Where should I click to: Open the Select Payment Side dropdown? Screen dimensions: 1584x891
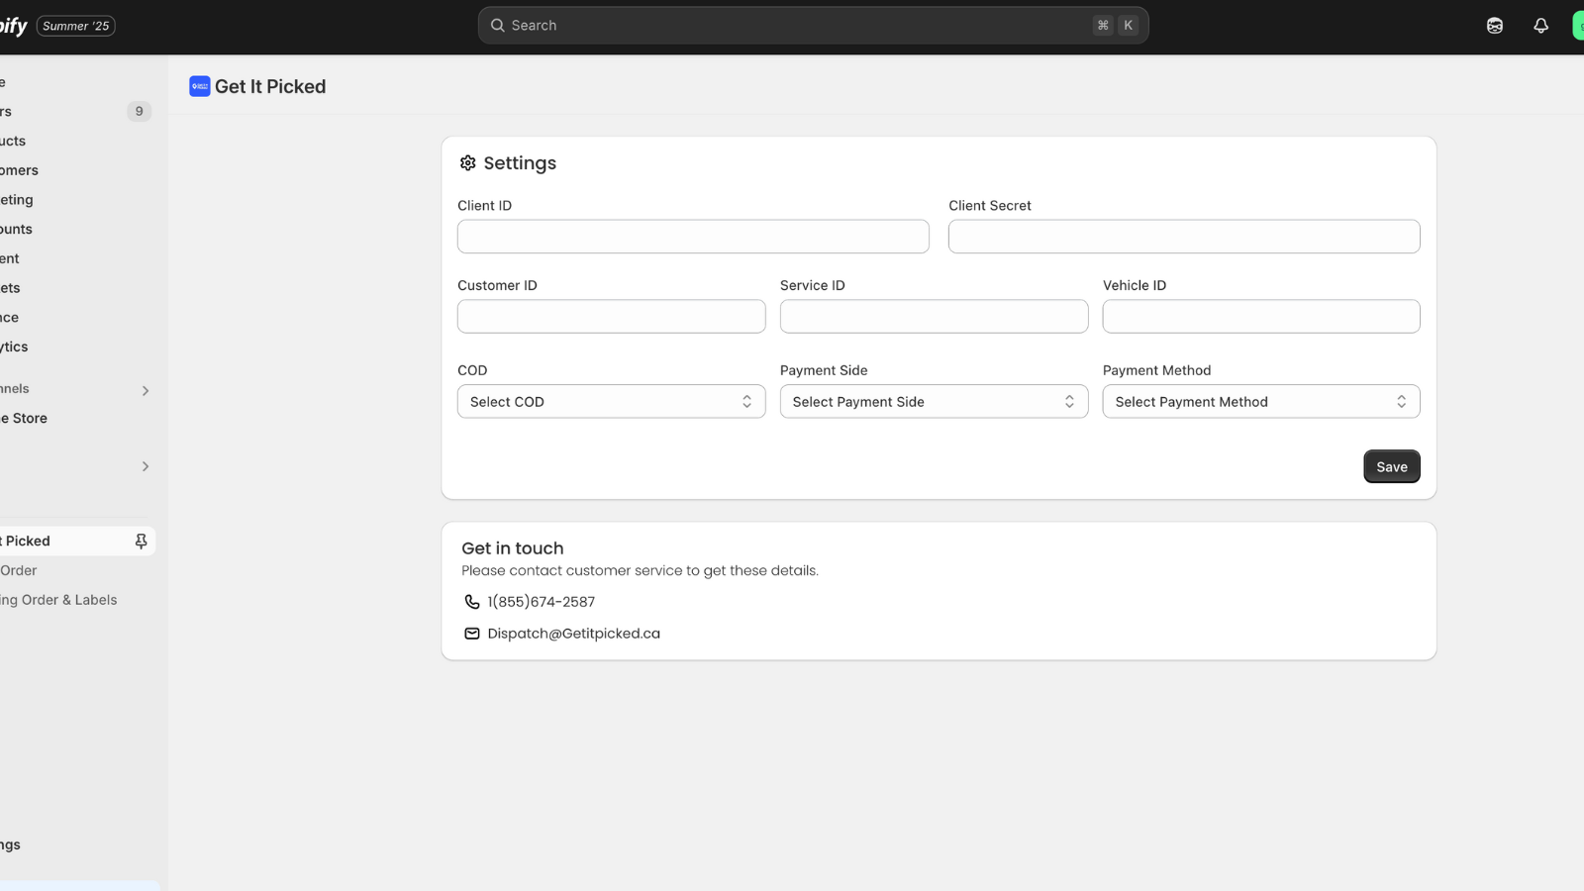pyautogui.click(x=934, y=402)
